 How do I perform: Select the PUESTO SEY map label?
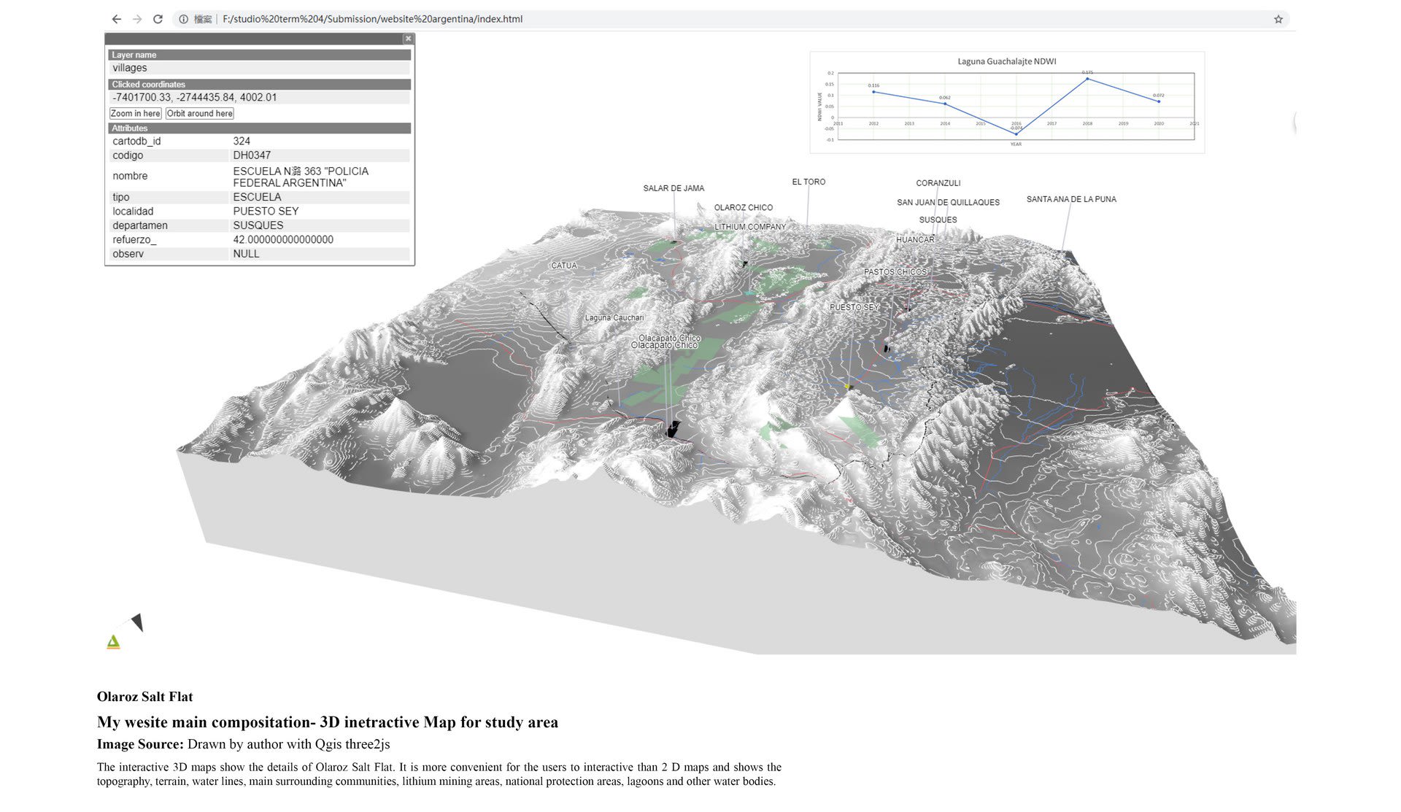tap(854, 307)
